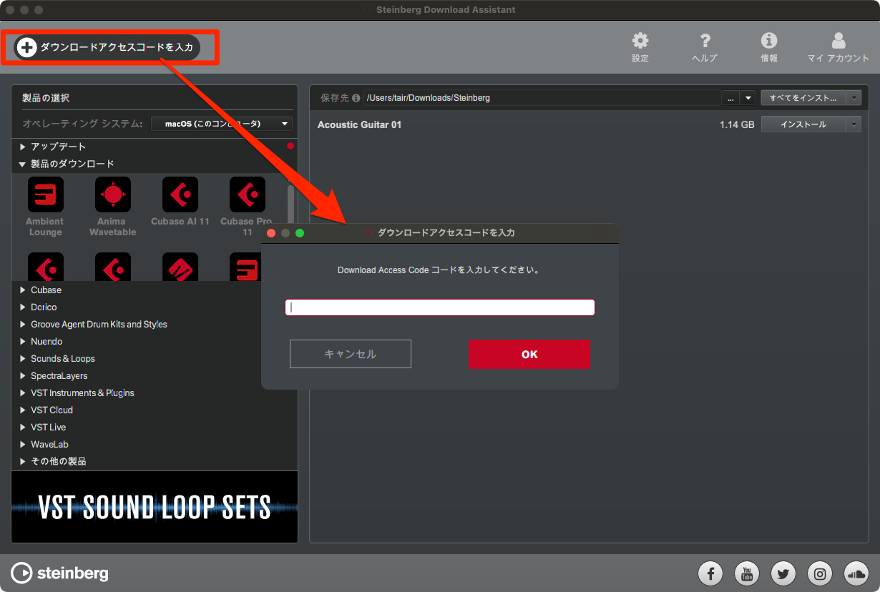Select the Cubase AI 11 icon
This screenshot has width=880, height=592.
(x=180, y=195)
